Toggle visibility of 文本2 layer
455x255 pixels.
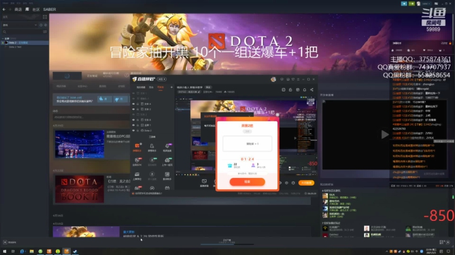[133, 109]
